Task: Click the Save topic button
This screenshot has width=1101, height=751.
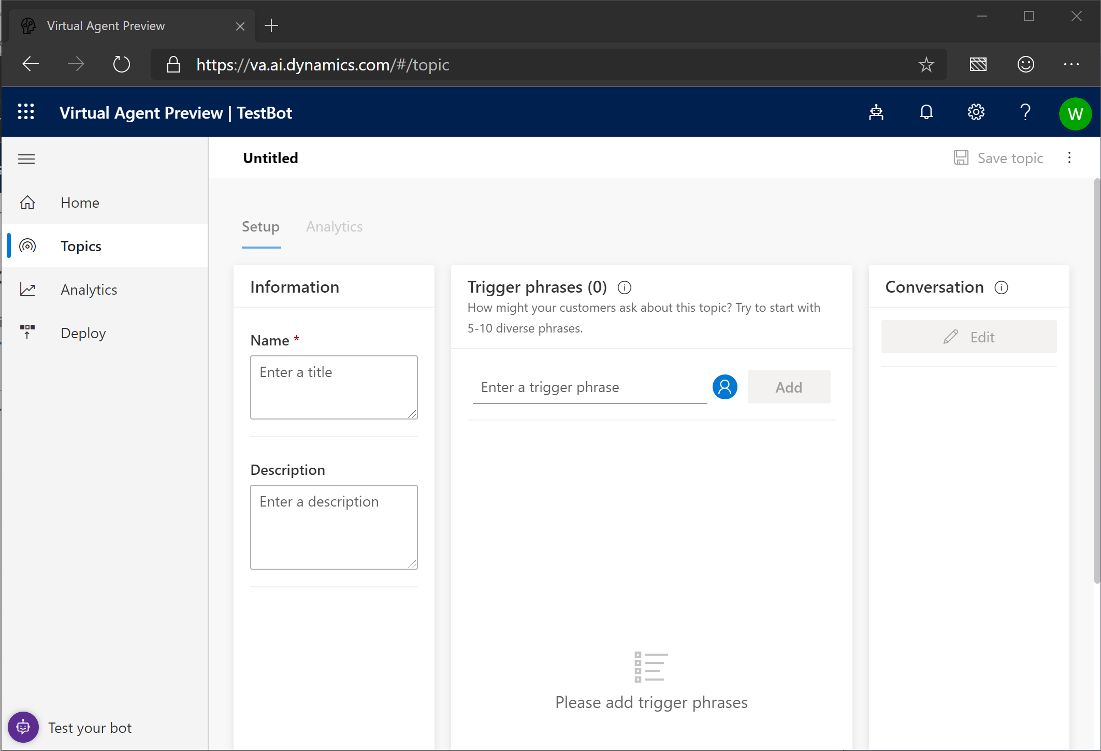Action: pos(998,158)
